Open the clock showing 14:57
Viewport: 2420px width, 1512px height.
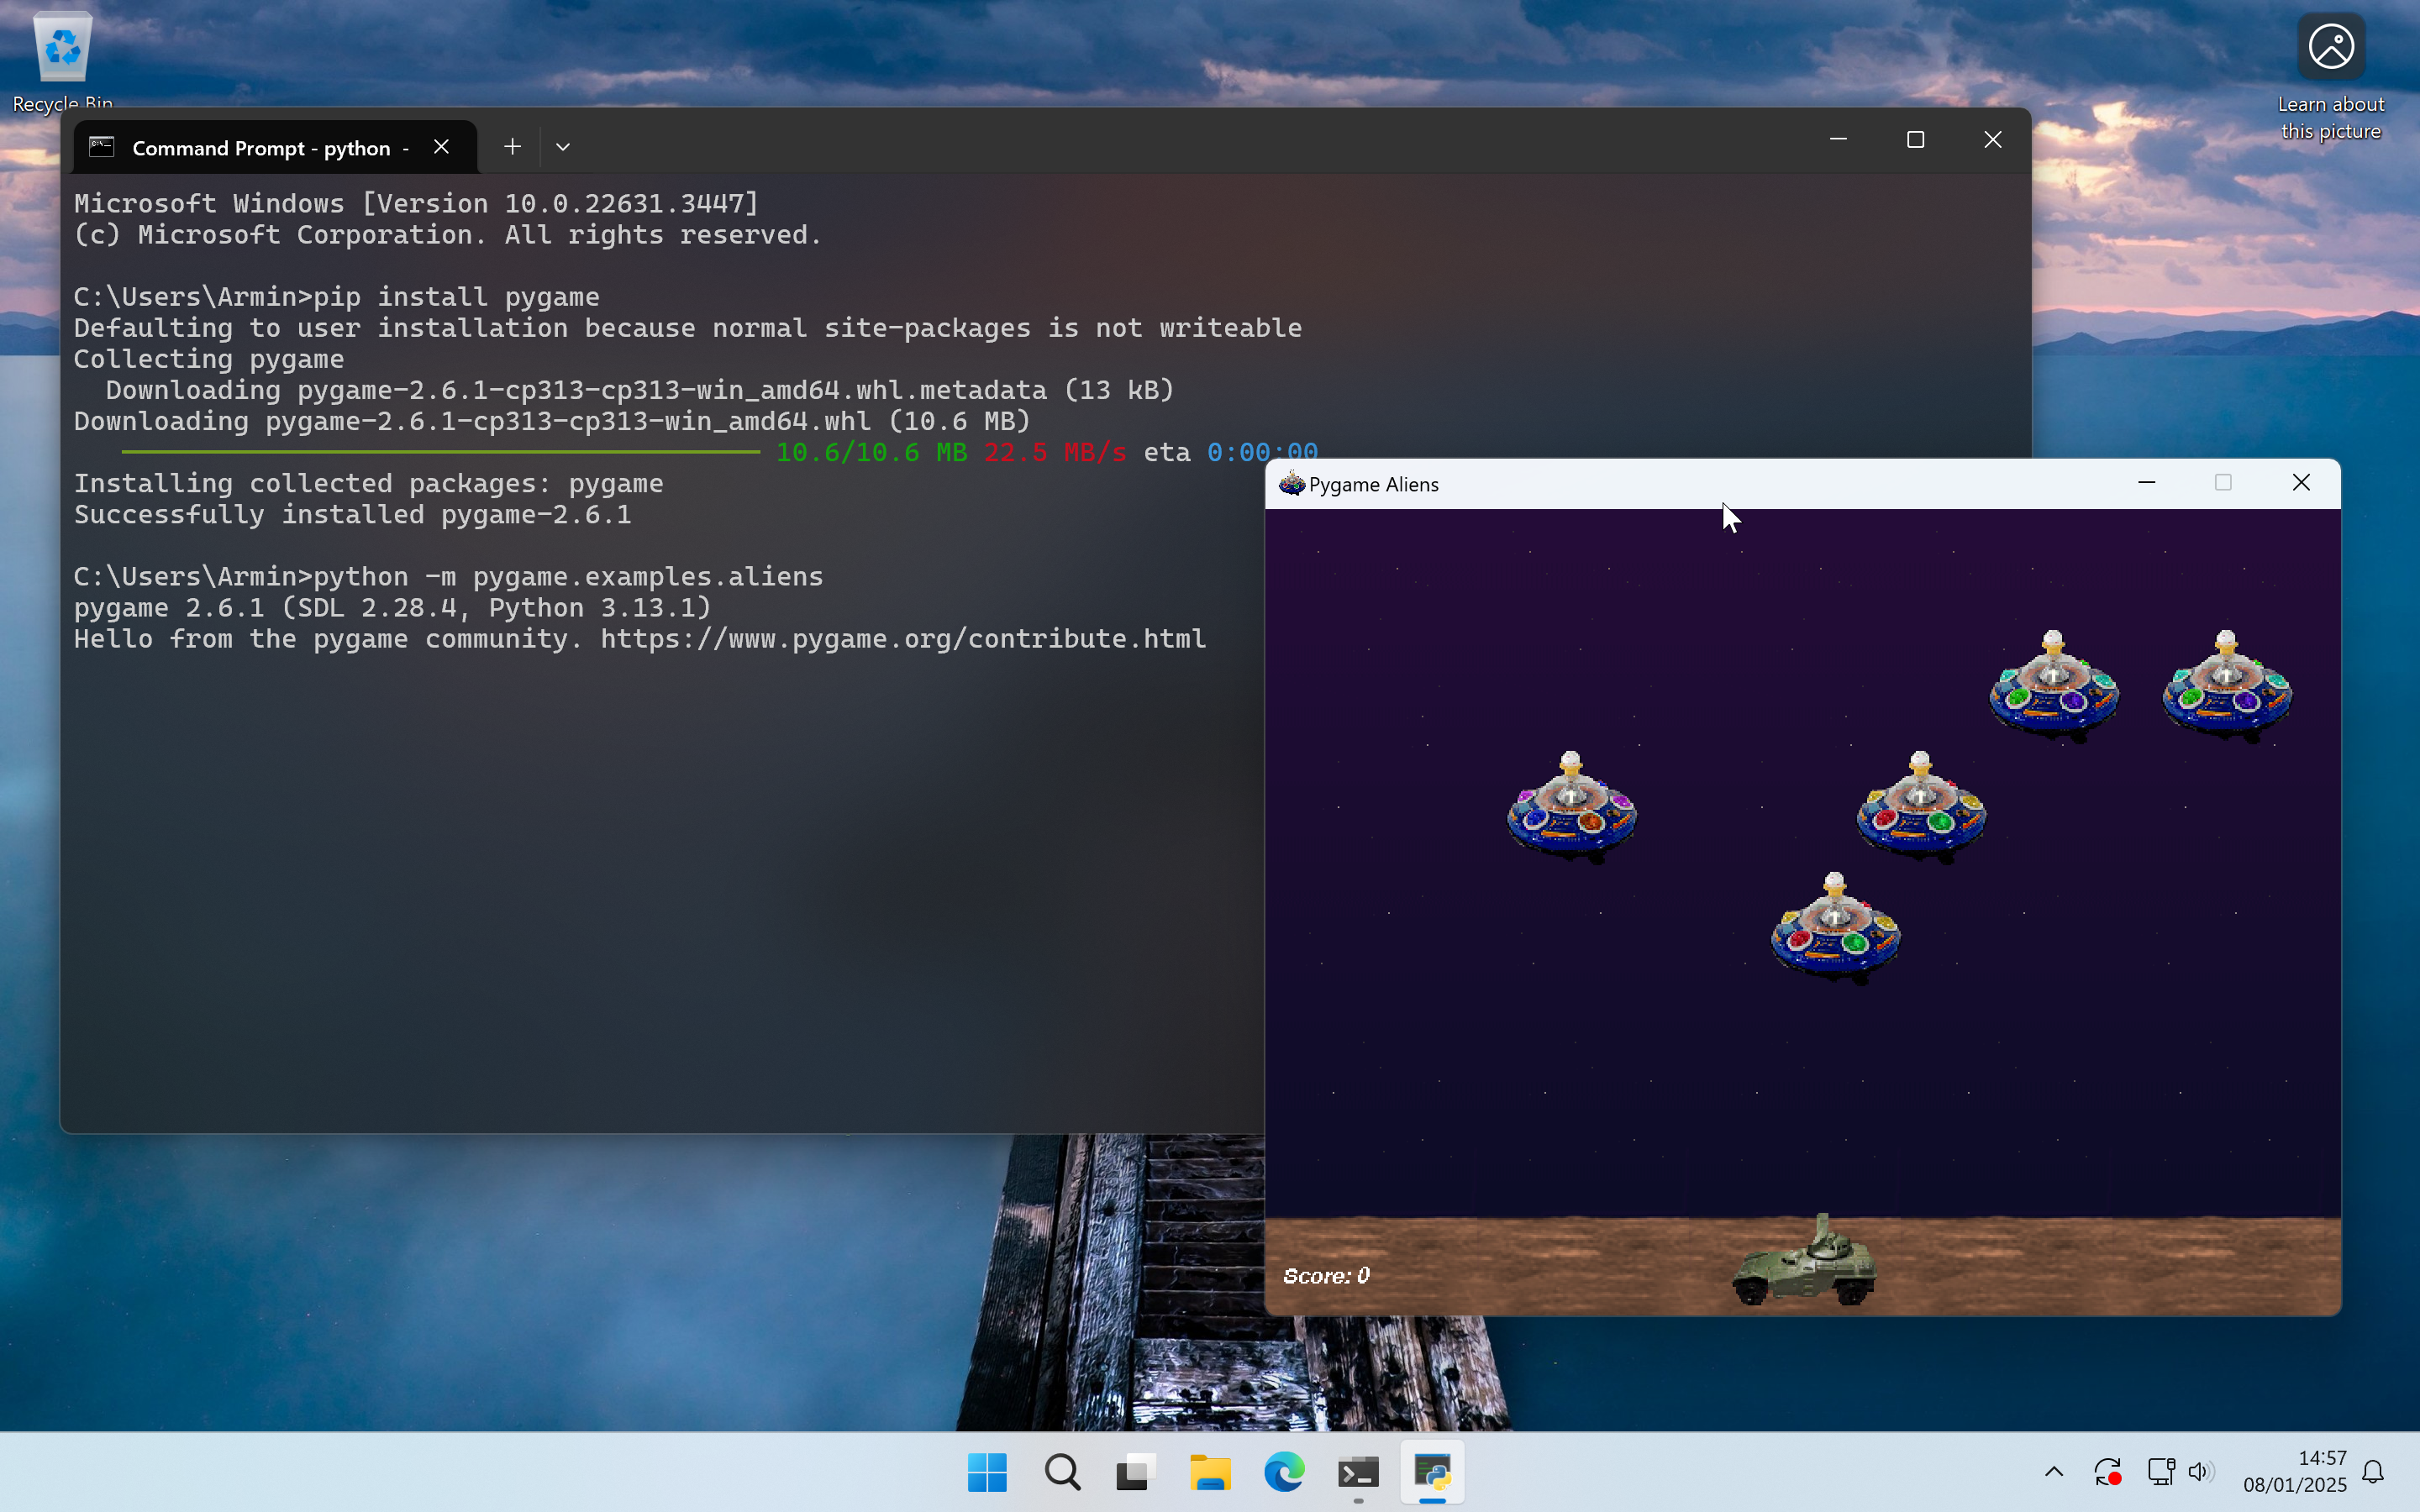[2294, 1471]
